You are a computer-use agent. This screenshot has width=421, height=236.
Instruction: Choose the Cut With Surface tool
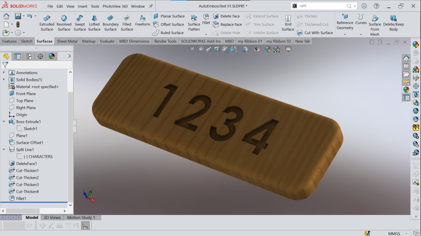click(315, 33)
